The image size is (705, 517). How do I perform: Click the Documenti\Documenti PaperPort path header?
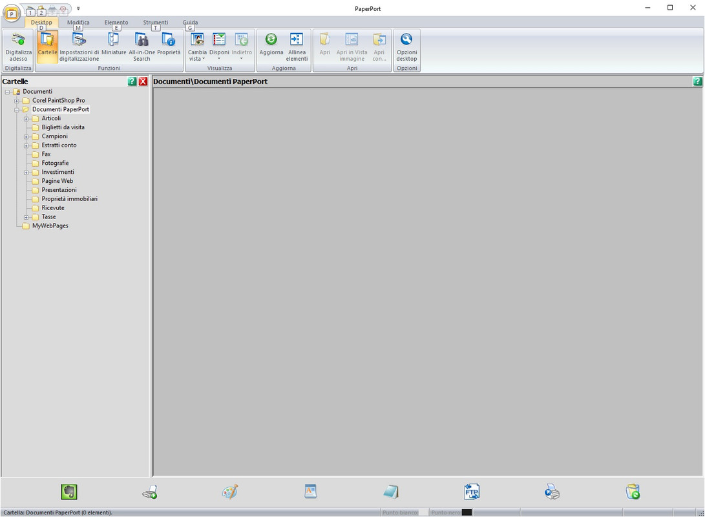210,81
